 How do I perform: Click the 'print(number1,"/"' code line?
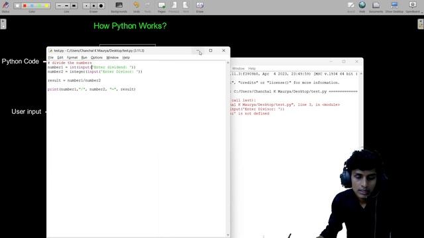click(x=91, y=89)
